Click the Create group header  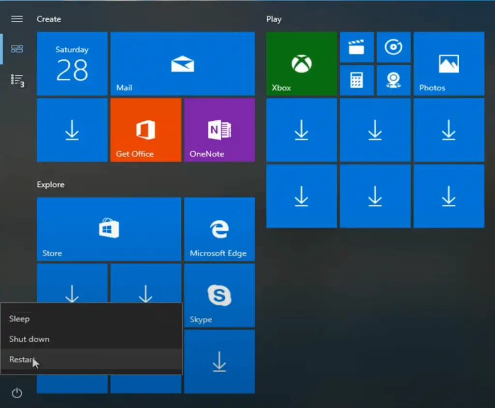point(49,19)
